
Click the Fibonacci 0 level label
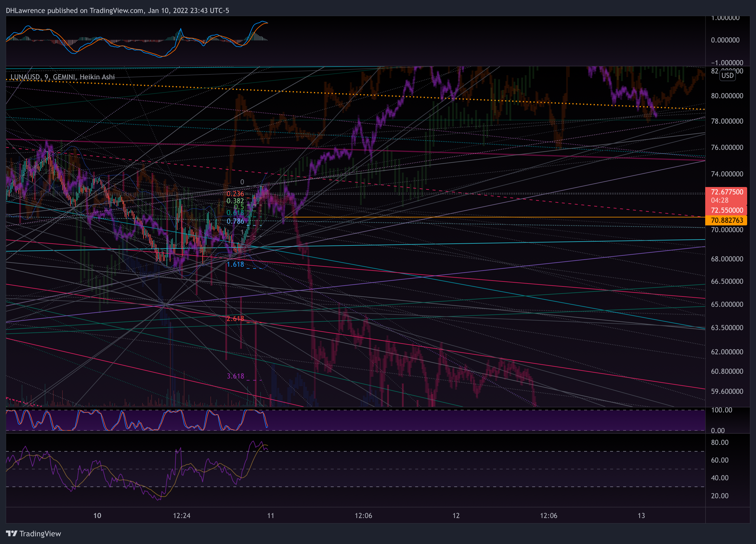point(242,182)
